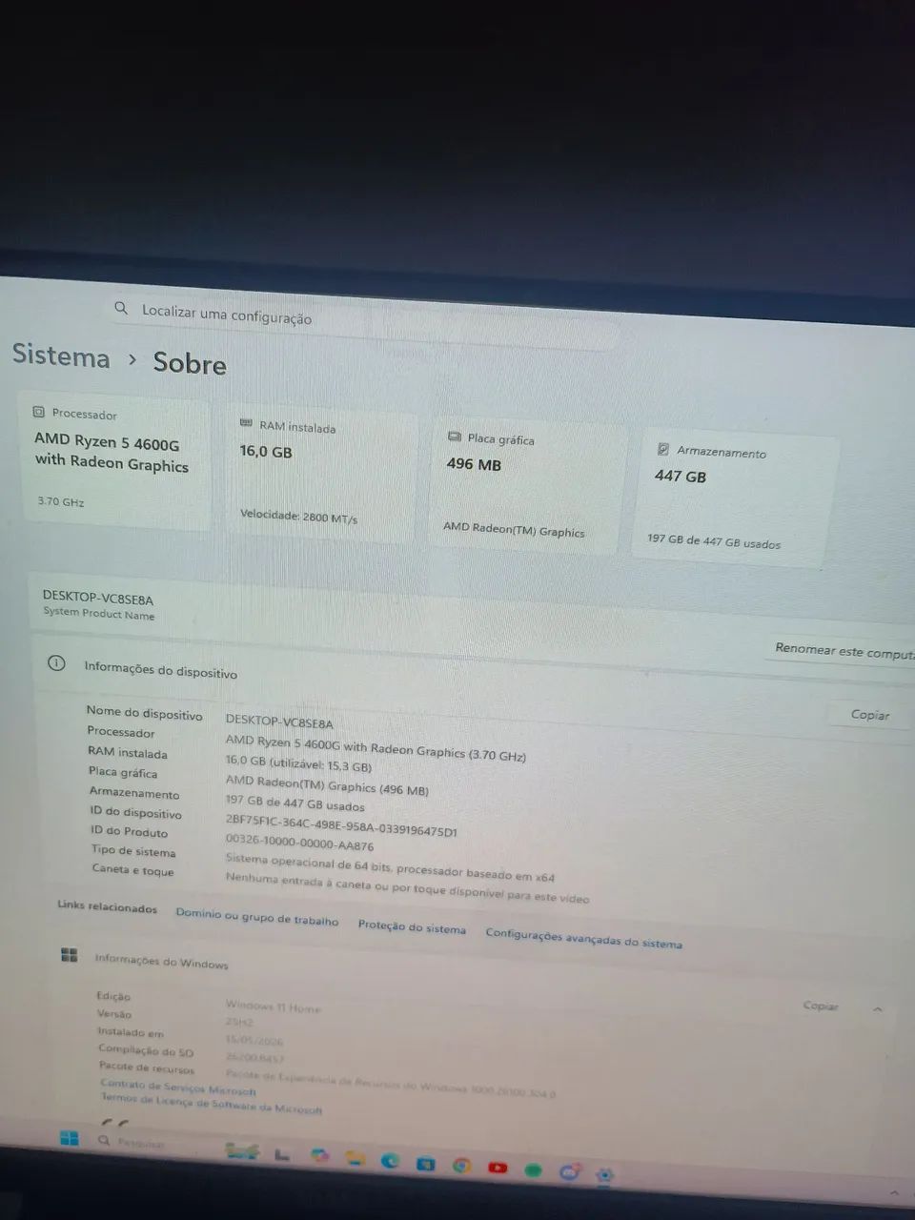
Task: Open Configurações avançadas do sistema link
Action: pyautogui.click(x=583, y=938)
